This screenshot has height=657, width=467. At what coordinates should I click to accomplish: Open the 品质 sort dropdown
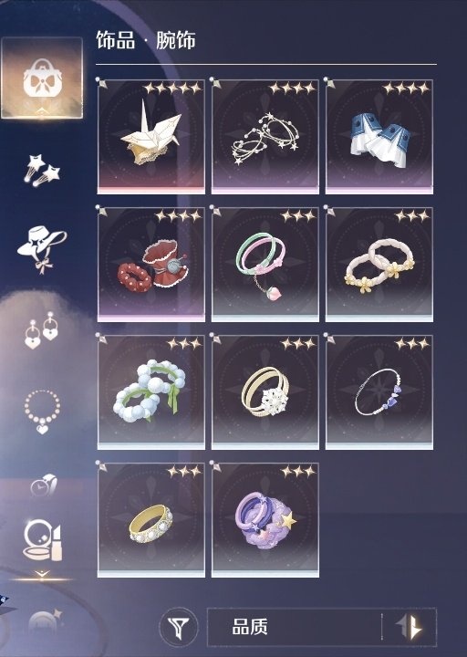click(295, 627)
